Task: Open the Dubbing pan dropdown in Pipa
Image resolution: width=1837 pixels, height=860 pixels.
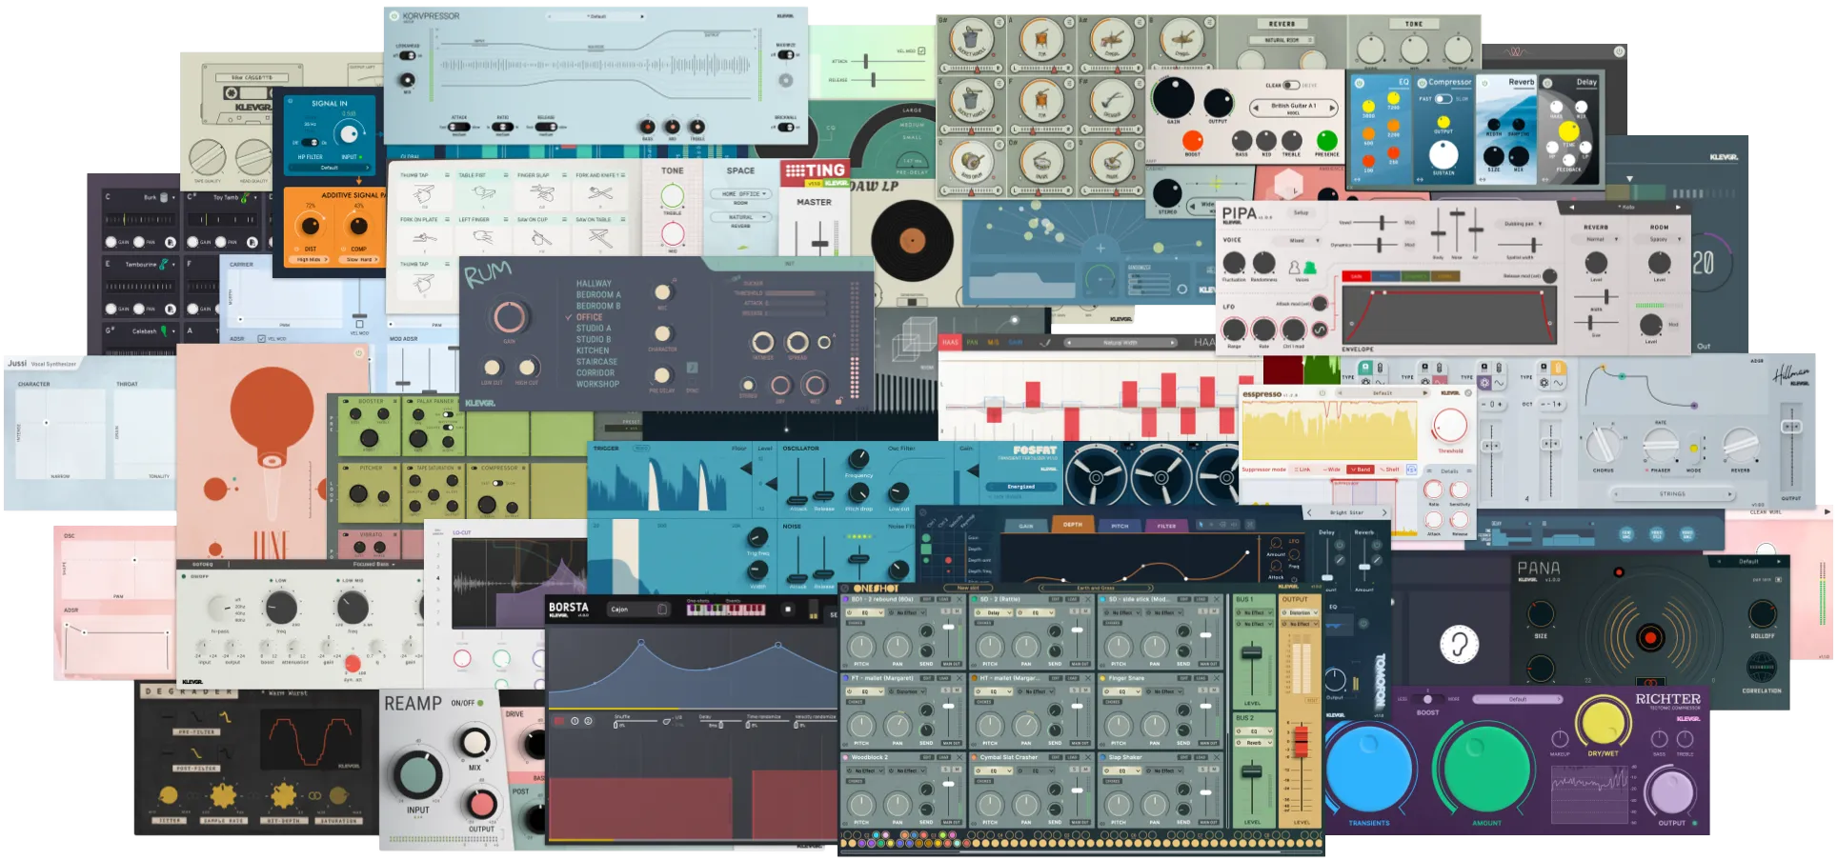Action: 1520,224
